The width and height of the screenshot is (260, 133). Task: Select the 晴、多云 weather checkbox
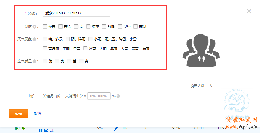click(x=45, y=39)
